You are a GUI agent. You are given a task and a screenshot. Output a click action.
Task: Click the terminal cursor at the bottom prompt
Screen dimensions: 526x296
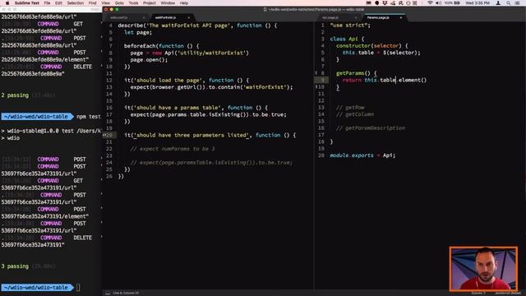point(78,287)
